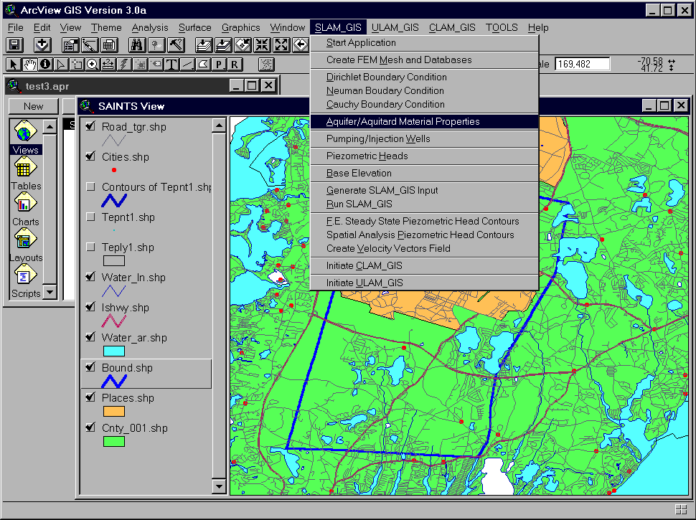This screenshot has height=520, width=696.
Task: Click the cyan Water_ar.shp legend swatch
Action: 113,351
